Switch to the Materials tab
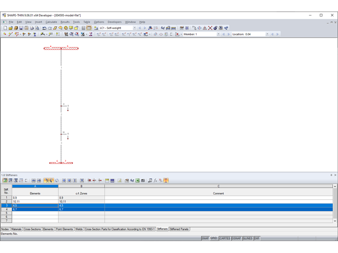This screenshot has height=253, width=338. pyautogui.click(x=16, y=229)
